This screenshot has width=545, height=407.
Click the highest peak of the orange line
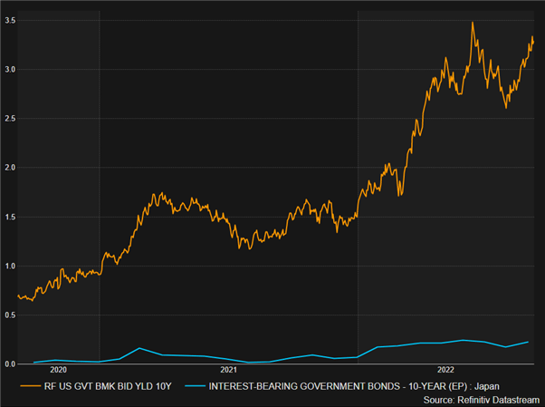click(473, 23)
